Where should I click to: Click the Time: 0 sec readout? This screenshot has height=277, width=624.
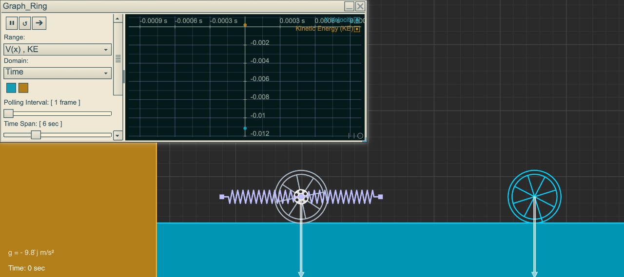(26, 268)
